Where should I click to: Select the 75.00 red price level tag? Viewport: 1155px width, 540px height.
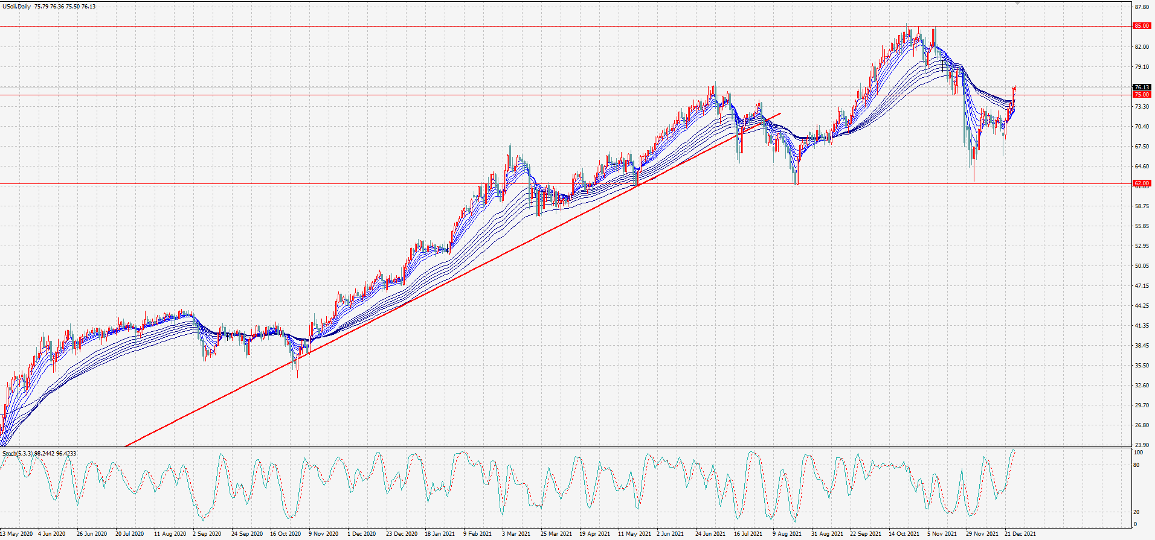pyautogui.click(x=1142, y=95)
